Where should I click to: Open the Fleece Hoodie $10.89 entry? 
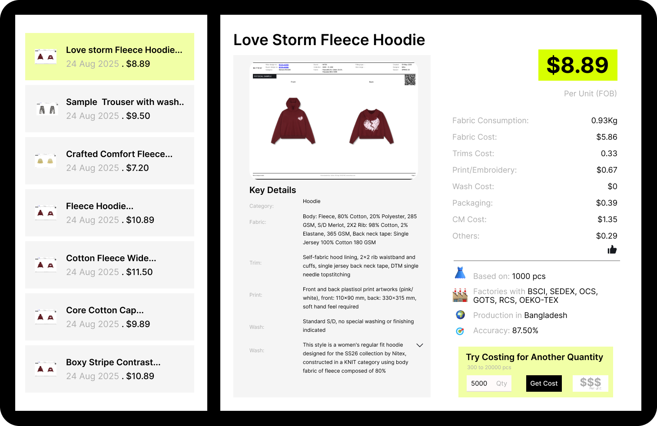point(109,213)
